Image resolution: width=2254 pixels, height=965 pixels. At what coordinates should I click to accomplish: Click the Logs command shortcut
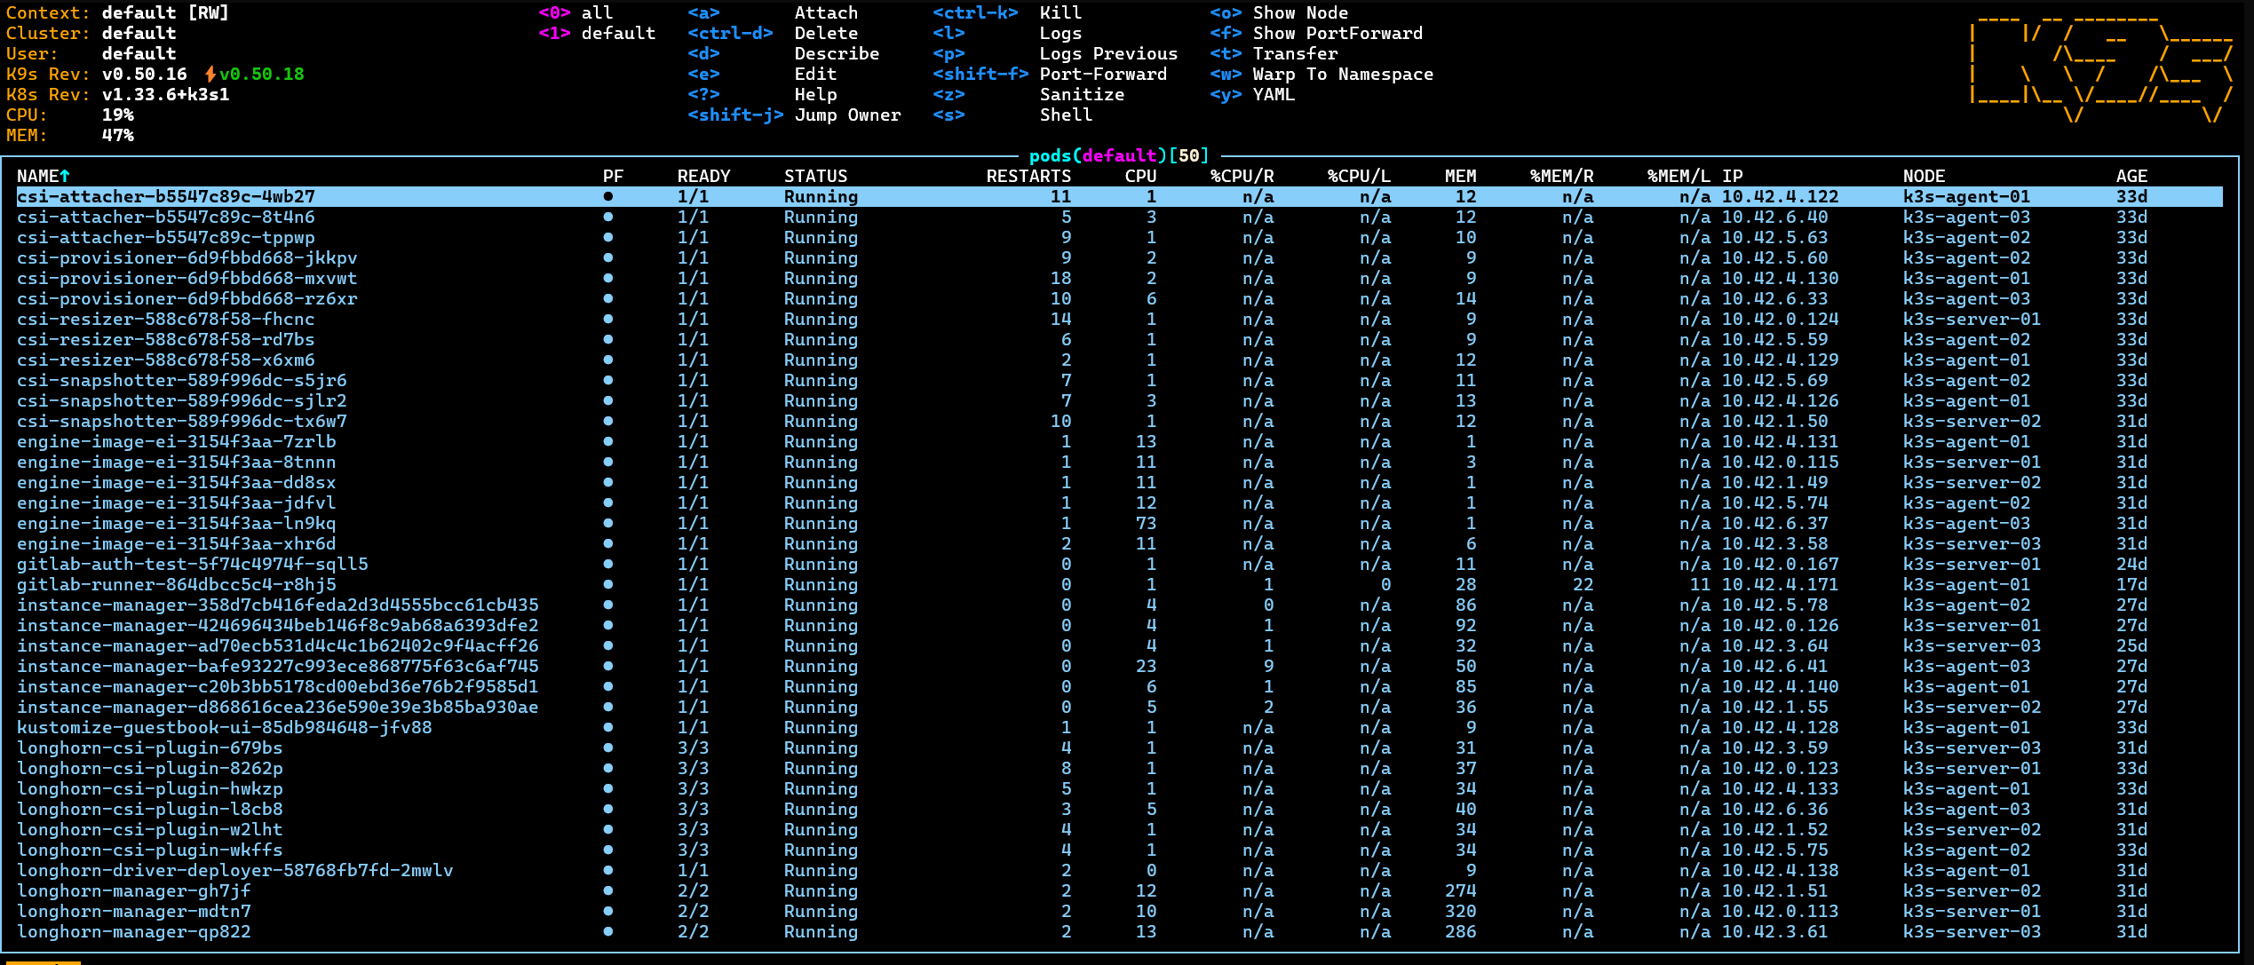pos(1060,33)
